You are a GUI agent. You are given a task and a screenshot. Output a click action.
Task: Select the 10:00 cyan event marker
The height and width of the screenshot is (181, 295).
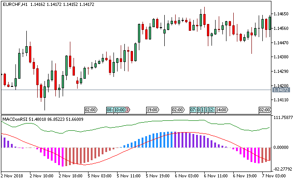[x=119, y=110]
